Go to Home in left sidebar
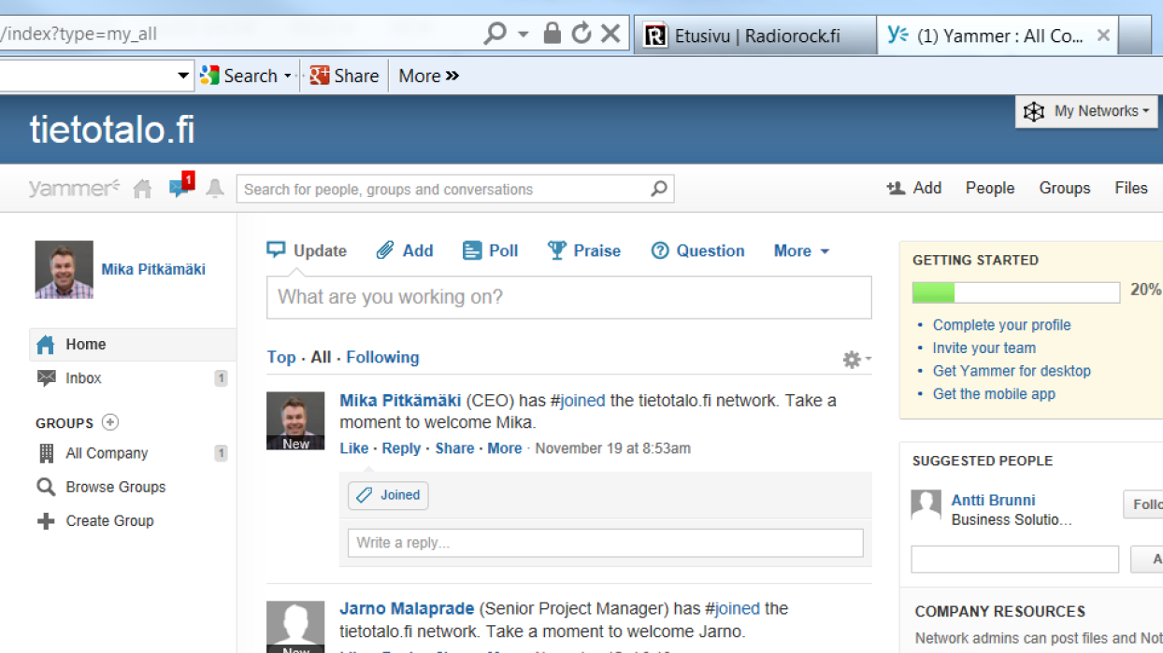The width and height of the screenshot is (1163, 653). pyautogui.click(x=133, y=344)
